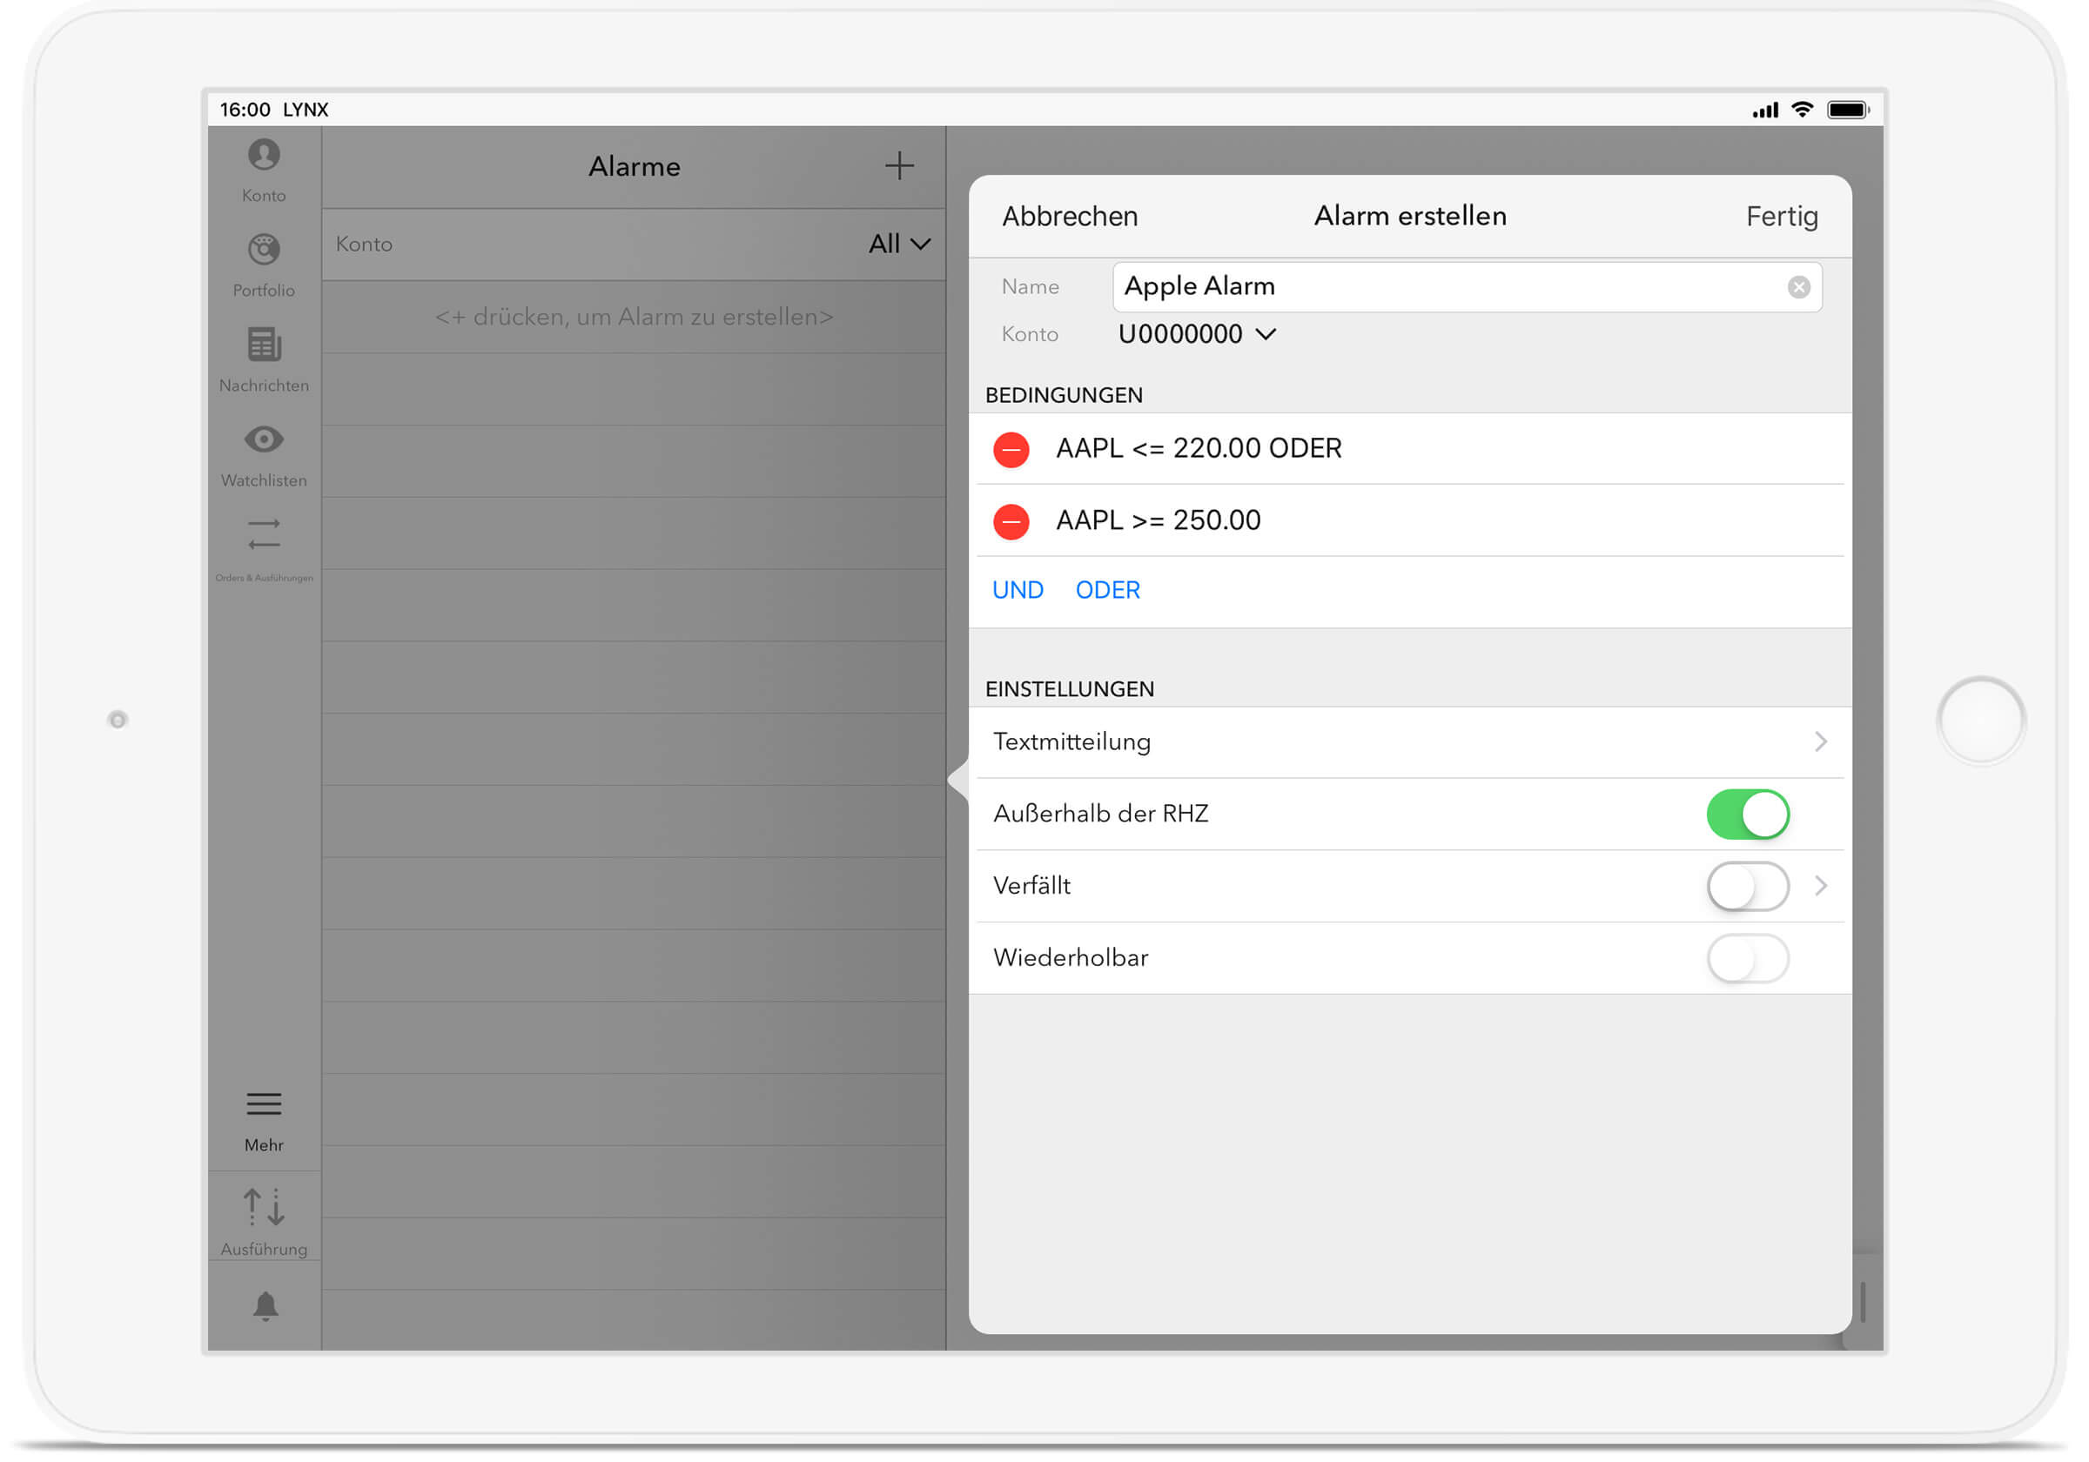Expand the Konto U0000000 dropdown

tap(1197, 334)
